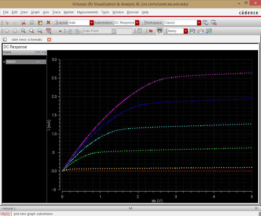Click the Save Workspace icon

pyautogui.click(x=205, y=23)
